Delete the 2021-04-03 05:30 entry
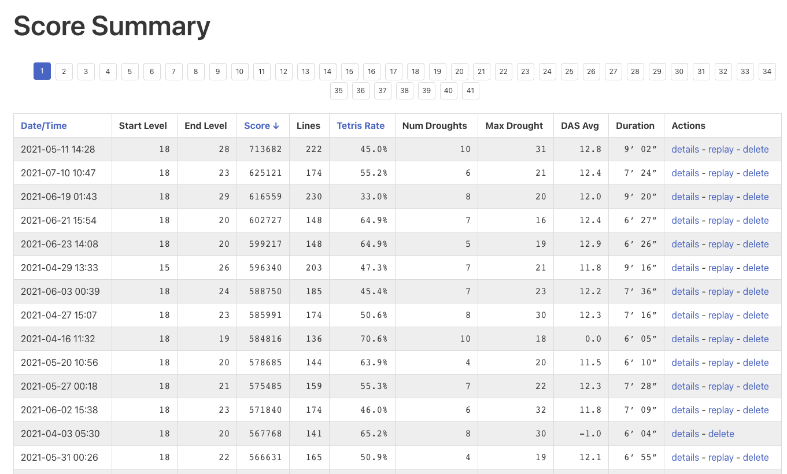787x474 pixels. click(721, 434)
